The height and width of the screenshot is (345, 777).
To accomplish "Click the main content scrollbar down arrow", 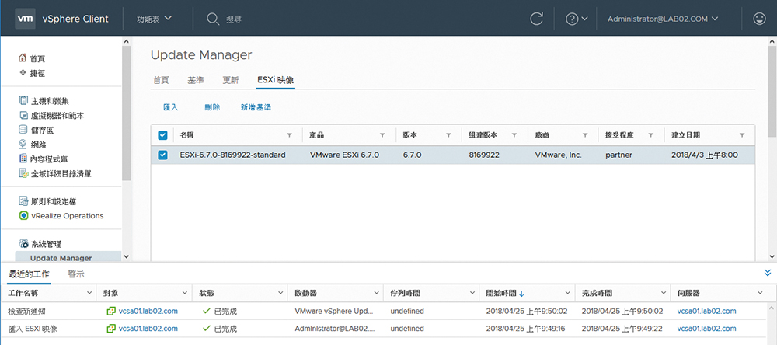I will pos(772,256).
